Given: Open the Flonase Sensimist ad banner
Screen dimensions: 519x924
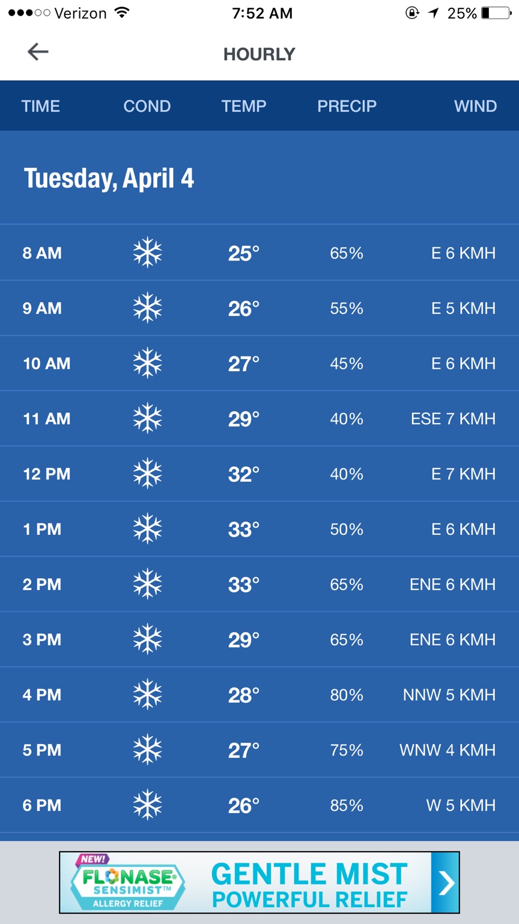Looking at the screenshot, I should click(x=259, y=882).
